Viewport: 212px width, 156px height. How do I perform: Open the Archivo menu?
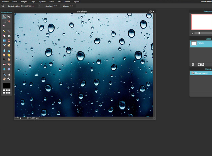pyautogui.click(x=5, y=2)
